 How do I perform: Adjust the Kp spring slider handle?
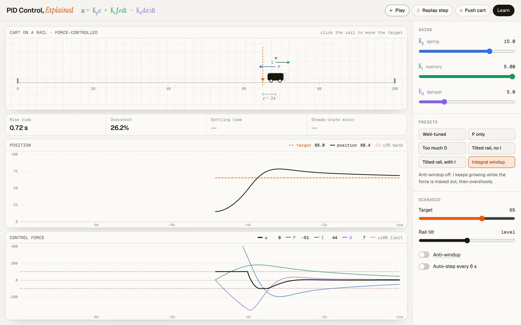pyautogui.click(x=489, y=51)
